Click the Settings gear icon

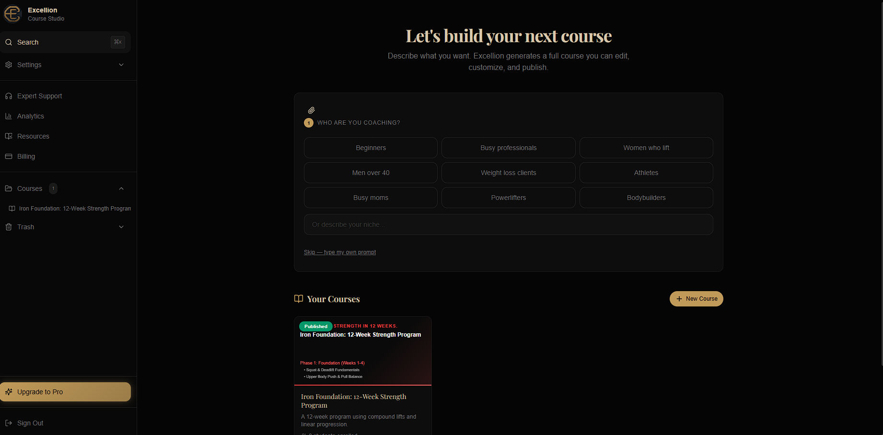pyautogui.click(x=9, y=65)
